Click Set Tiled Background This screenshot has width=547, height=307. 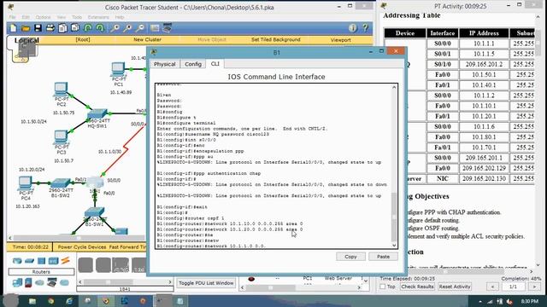coord(275,40)
